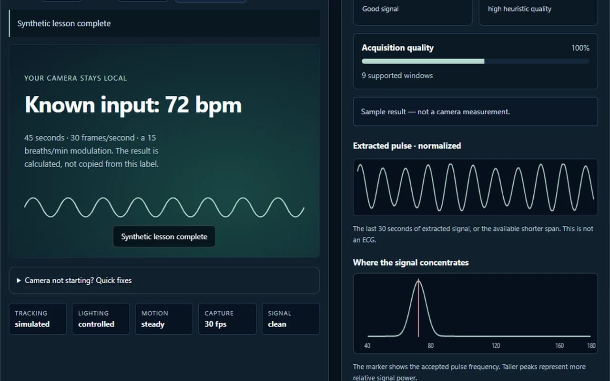Click the 80 axis label on spectrum

(x=431, y=346)
